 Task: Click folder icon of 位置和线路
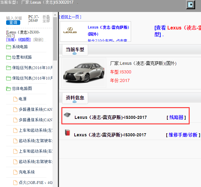coord(9,57)
